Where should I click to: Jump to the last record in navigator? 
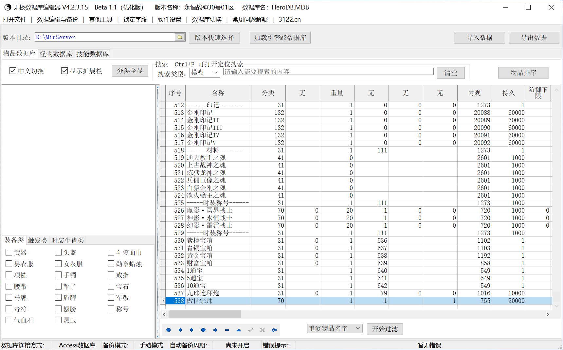(204, 330)
